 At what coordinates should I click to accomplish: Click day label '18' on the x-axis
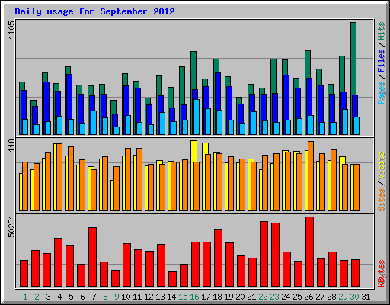point(217,297)
